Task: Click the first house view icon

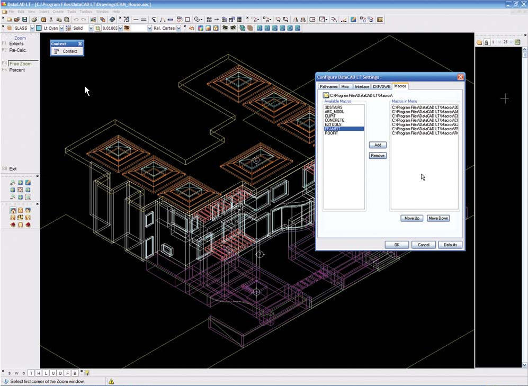Action: [13, 211]
